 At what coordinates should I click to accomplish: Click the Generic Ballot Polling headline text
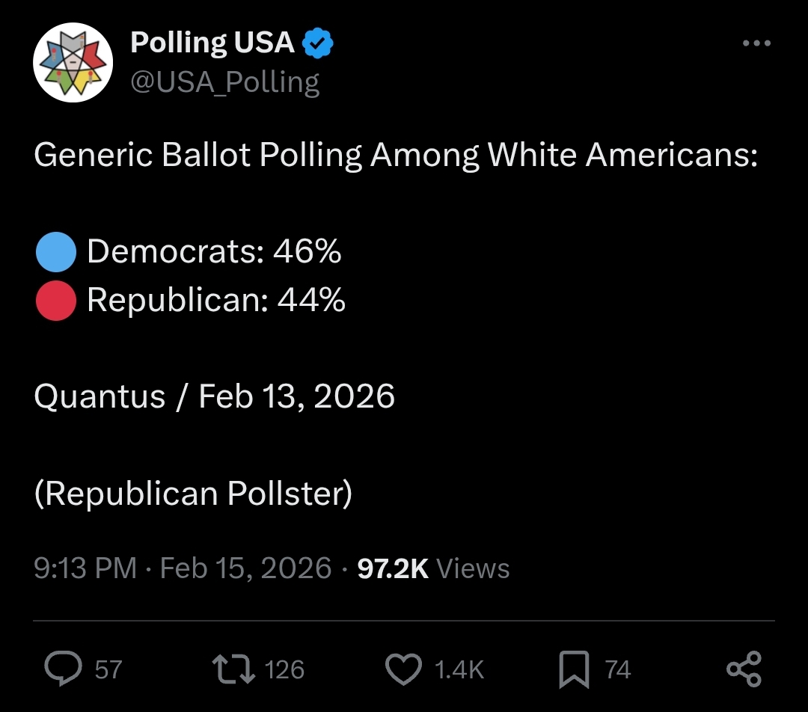396,155
